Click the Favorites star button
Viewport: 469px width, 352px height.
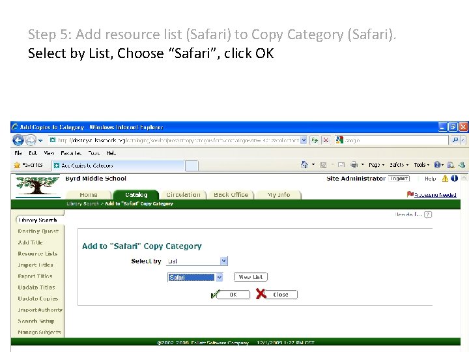pyautogui.click(x=29, y=165)
